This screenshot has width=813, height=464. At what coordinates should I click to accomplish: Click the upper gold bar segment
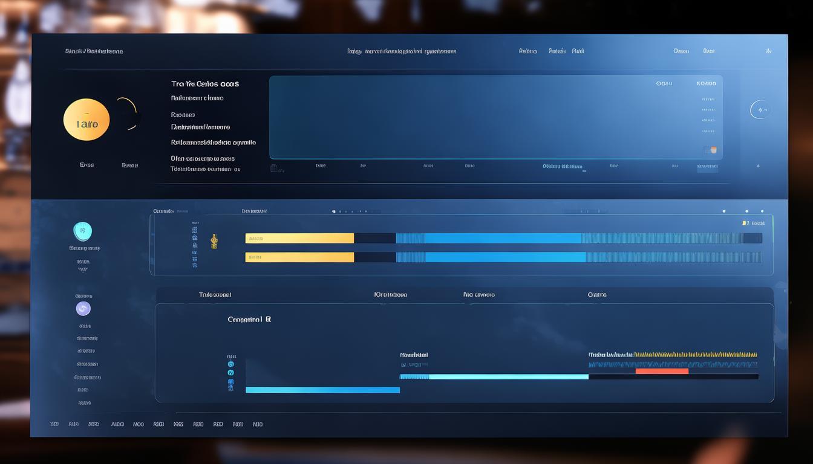click(299, 238)
